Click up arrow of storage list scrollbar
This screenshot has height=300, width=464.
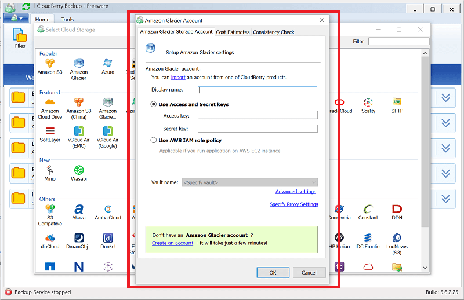[425, 53]
